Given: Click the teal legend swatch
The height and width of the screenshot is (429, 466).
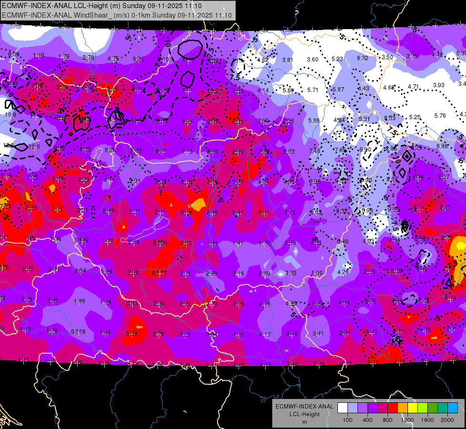Looking at the screenshot, I should (x=443, y=408).
